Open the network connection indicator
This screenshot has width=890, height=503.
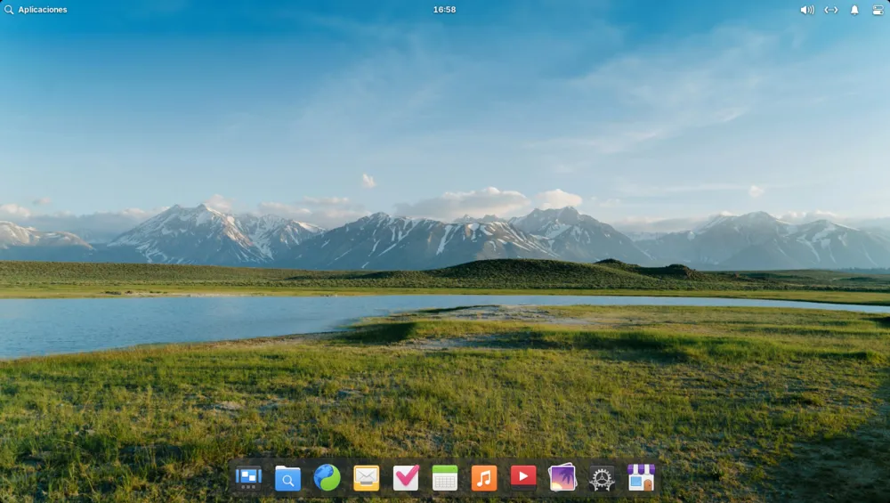831,10
